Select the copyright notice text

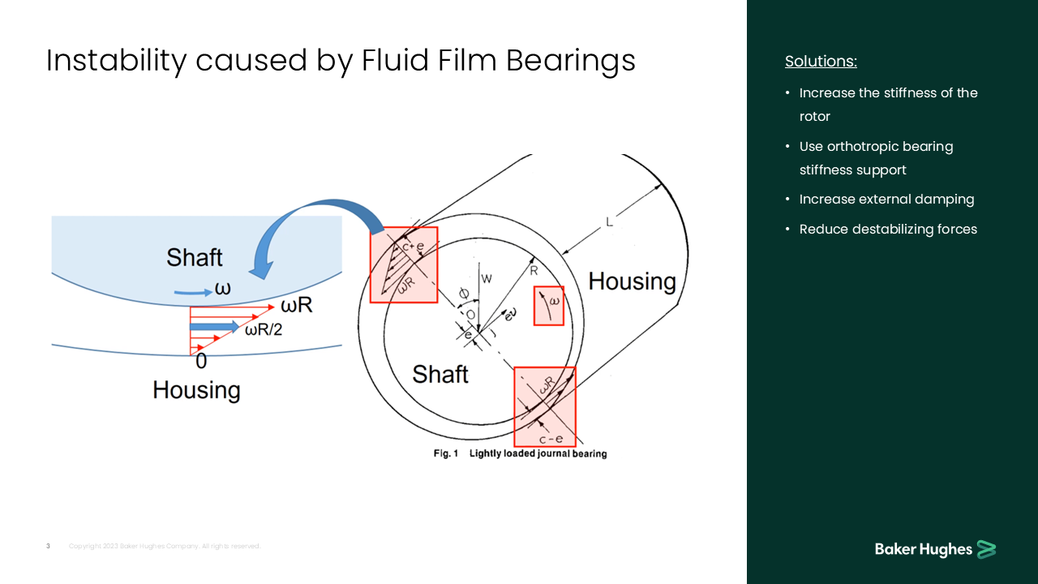tap(165, 546)
